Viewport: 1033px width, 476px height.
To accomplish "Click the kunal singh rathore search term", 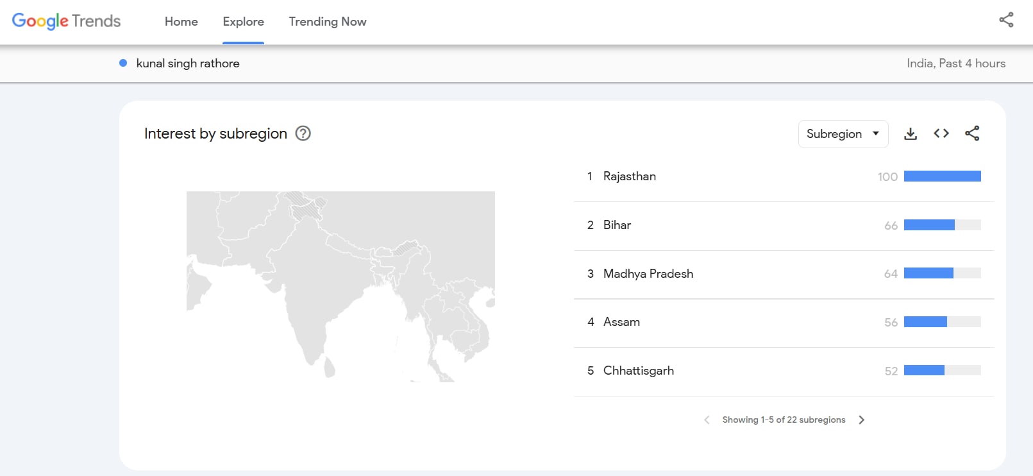I will pyautogui.click(x=188, y=64).
